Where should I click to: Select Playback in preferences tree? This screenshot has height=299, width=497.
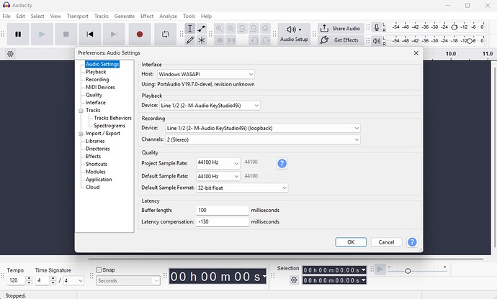click(x=96, y=72)
